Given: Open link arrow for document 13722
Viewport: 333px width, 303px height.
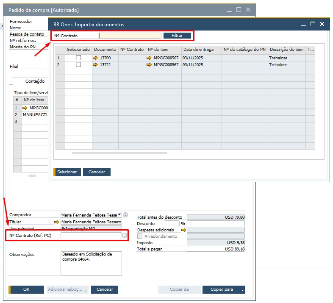Looking at the screenshot, I should click(x=96, y=65).
